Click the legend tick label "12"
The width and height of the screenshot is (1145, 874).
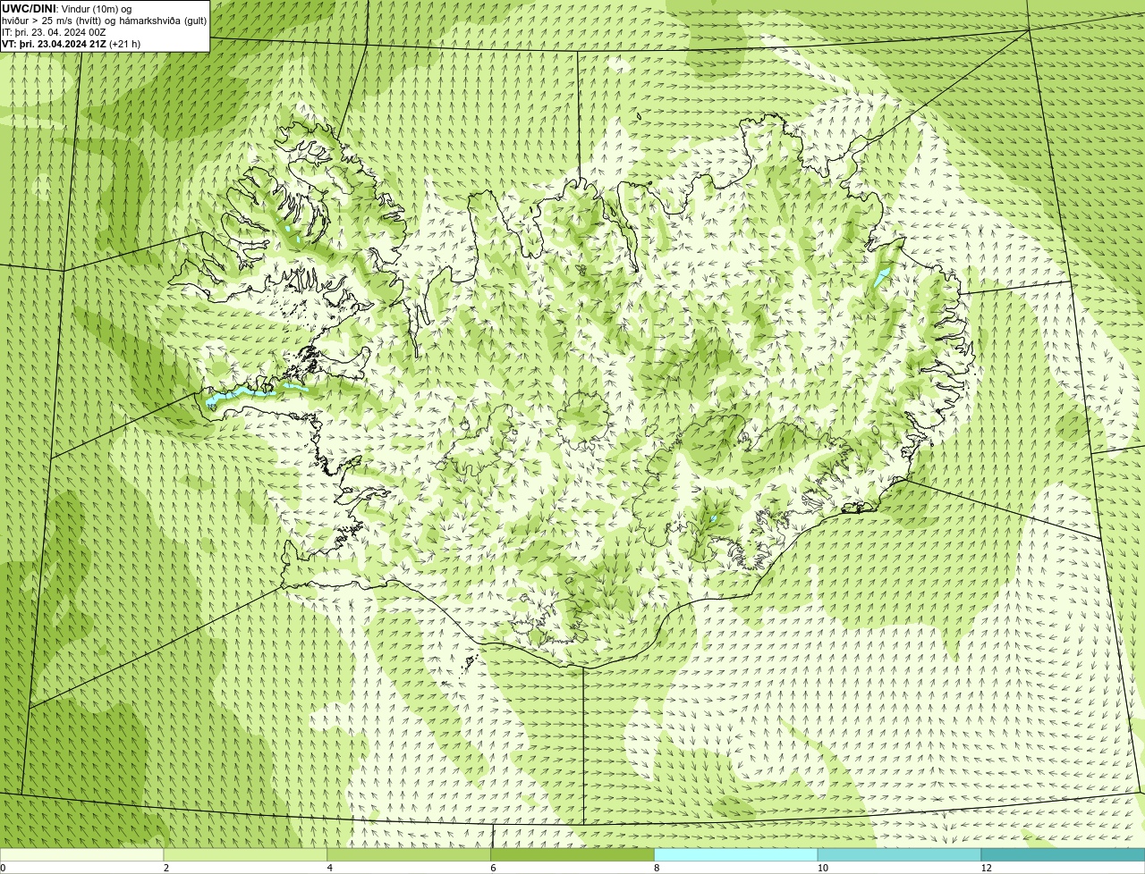pos(986,868)
